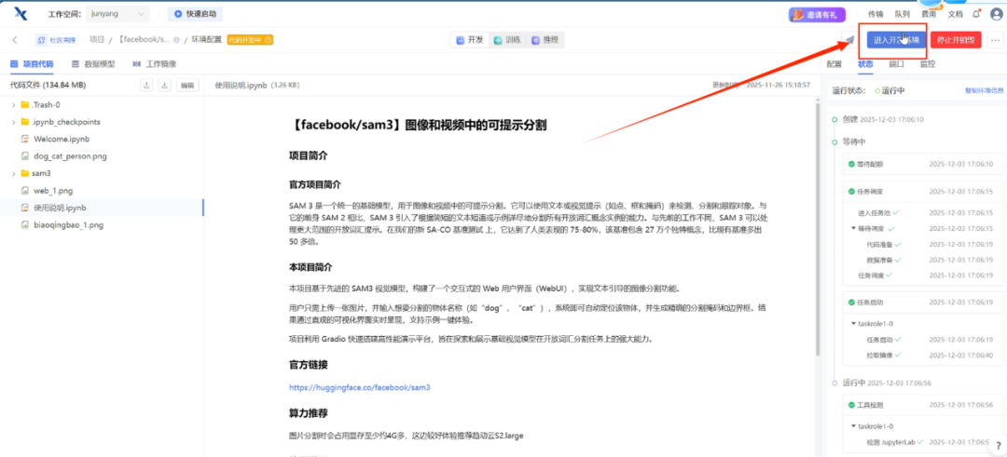Click the blue 进入开发环境 button

click(x=896, y=40)
